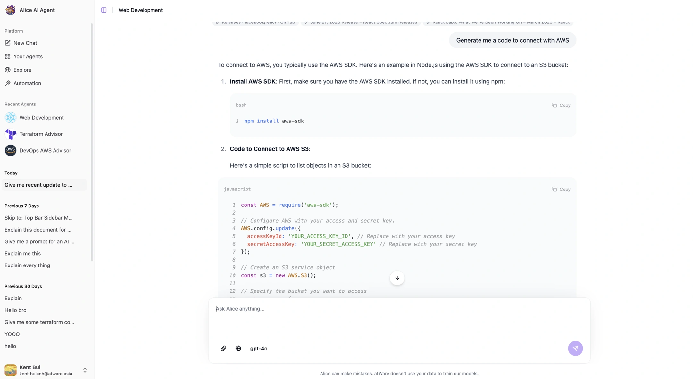Open the DevOps AWS Advisor agent

click(45, 150)
